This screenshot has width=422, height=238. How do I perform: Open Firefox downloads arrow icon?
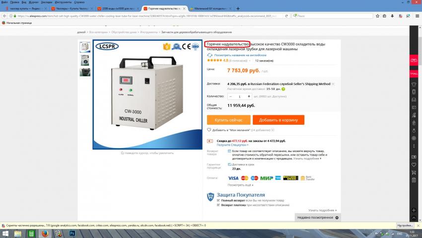pyautogui.click(x=392, y=16)
